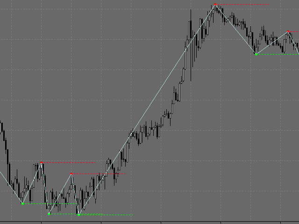This screenshot has height=224, width=299.
Task: Click the zigzag segment falling from the highest peak
Action: click(x=235, y=29)
